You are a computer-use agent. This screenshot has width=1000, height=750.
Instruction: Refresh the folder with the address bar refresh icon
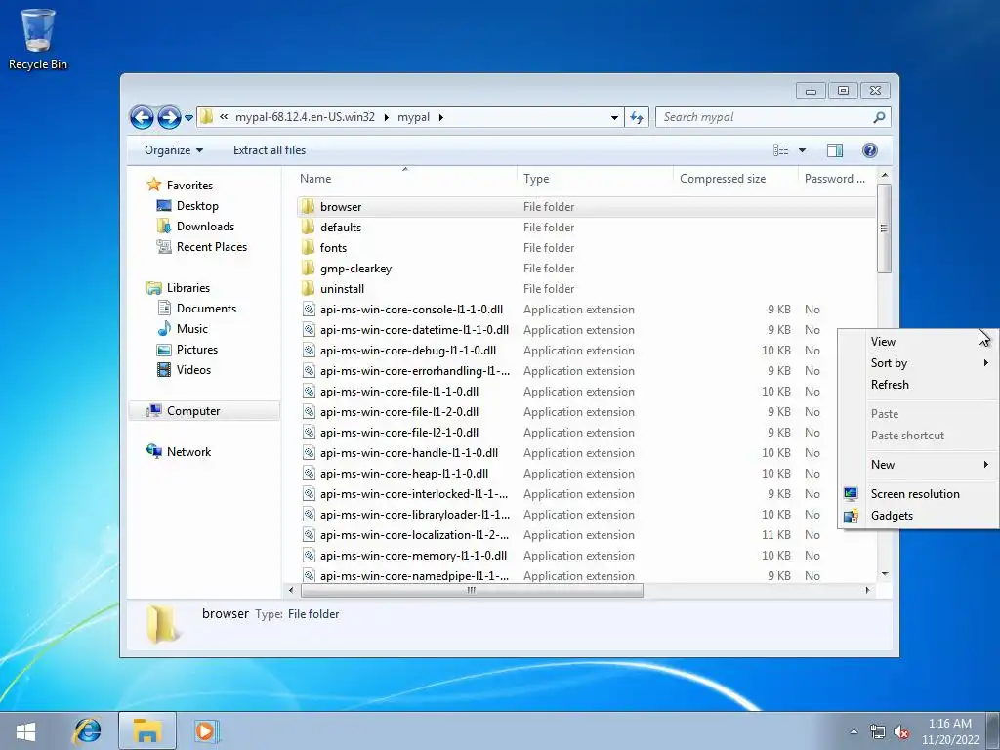click(637, 117)
